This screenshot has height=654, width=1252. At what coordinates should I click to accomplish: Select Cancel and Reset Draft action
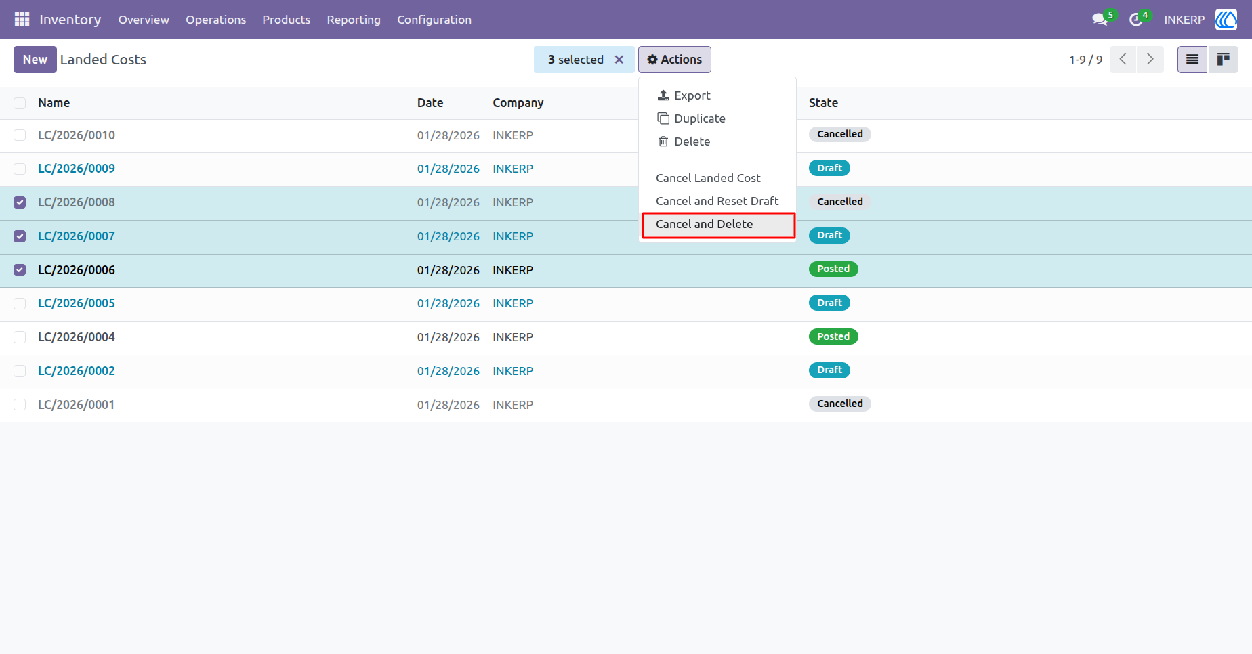point(717,201)
